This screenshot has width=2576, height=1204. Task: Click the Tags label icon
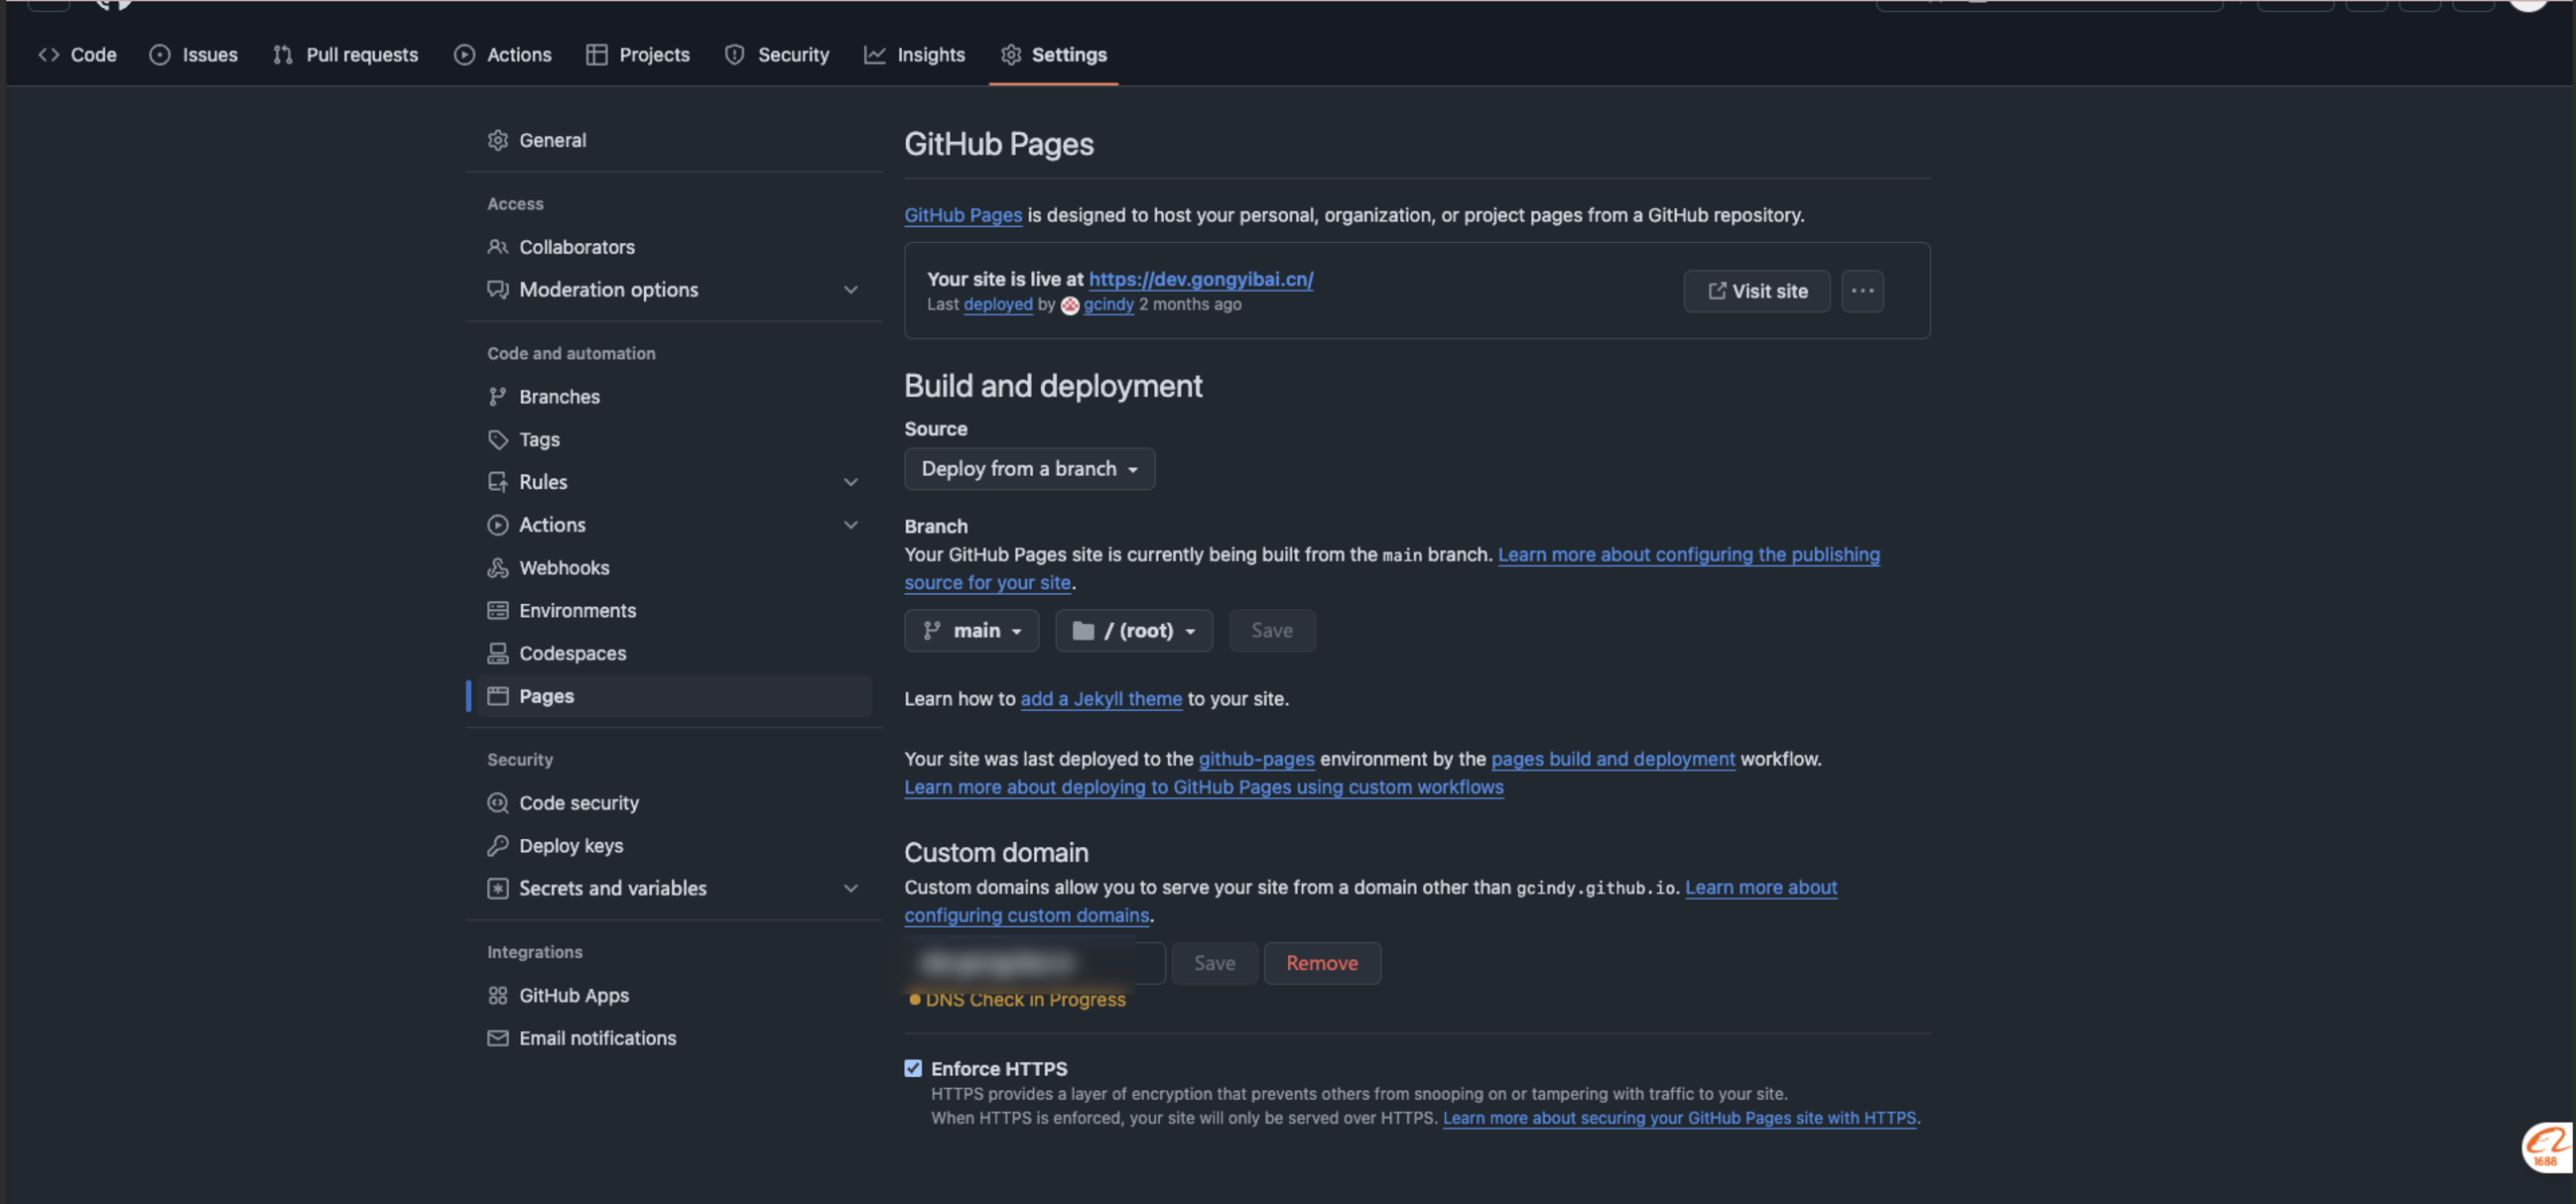[x=498, y=439]
